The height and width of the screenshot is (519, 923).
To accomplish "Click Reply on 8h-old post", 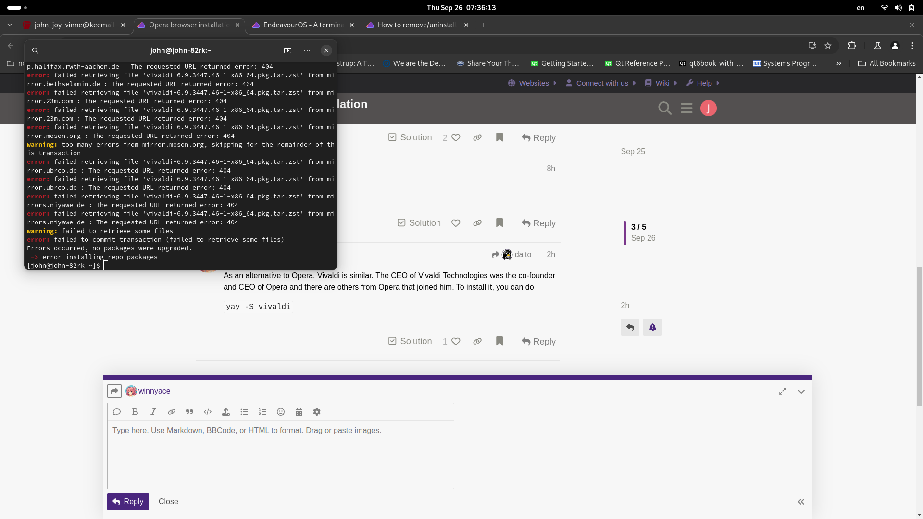I will point(538,223).
